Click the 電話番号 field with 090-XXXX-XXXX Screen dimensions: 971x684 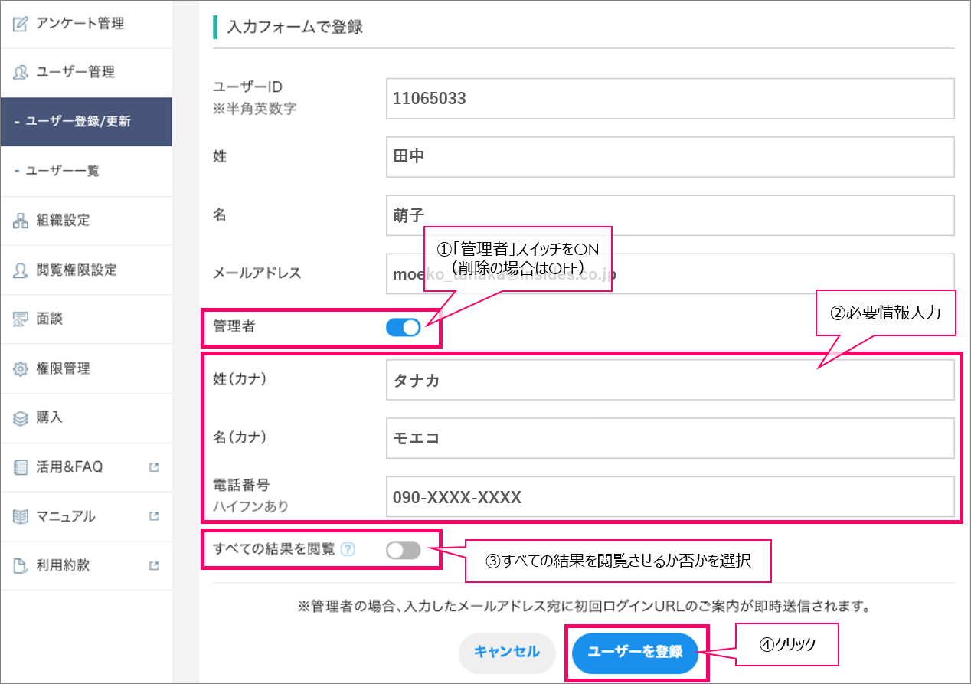pyautogui.click(x=670, y=497)
